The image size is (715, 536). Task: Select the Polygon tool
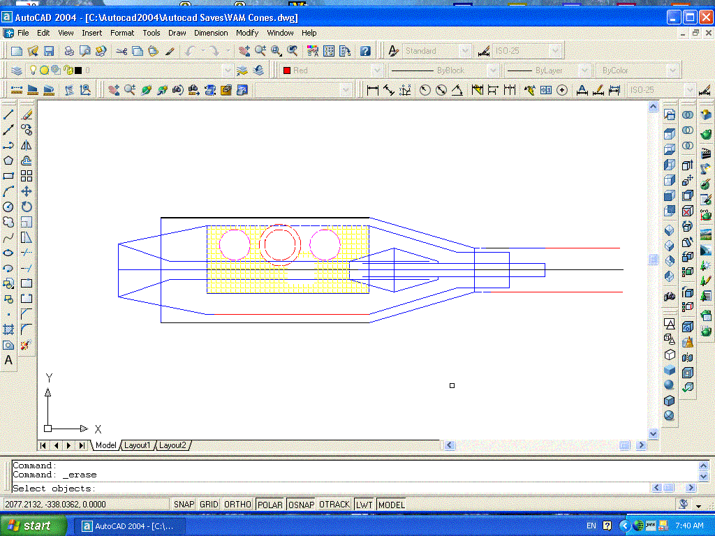[x=8, y=161]
